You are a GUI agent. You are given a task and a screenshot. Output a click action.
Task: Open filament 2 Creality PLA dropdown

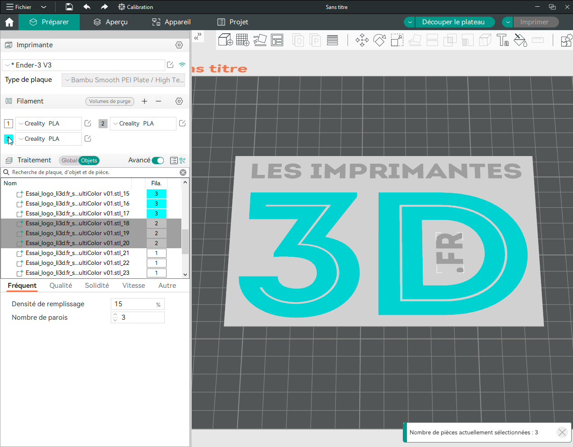tap(143, 124)
